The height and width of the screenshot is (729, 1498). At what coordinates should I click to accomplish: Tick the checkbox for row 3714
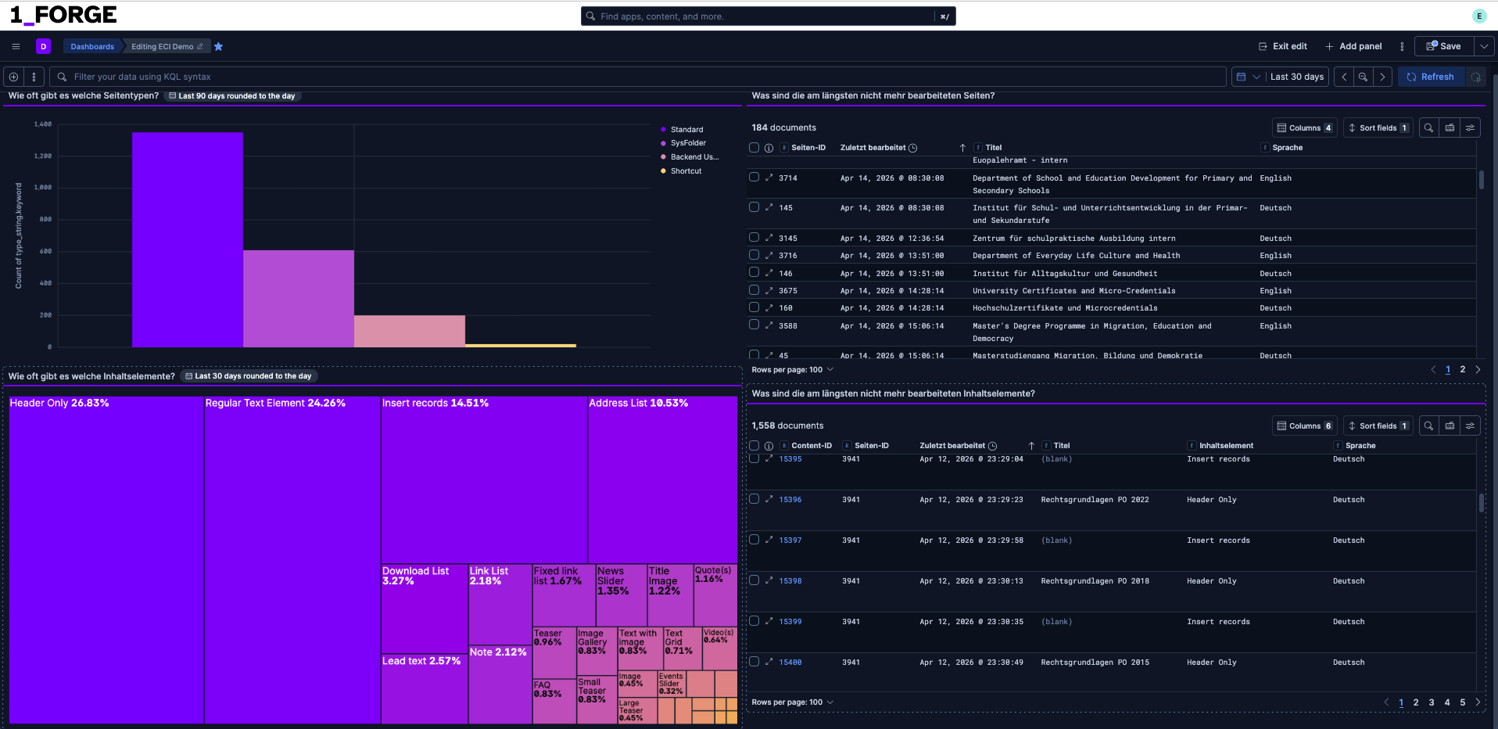point(754,177)
